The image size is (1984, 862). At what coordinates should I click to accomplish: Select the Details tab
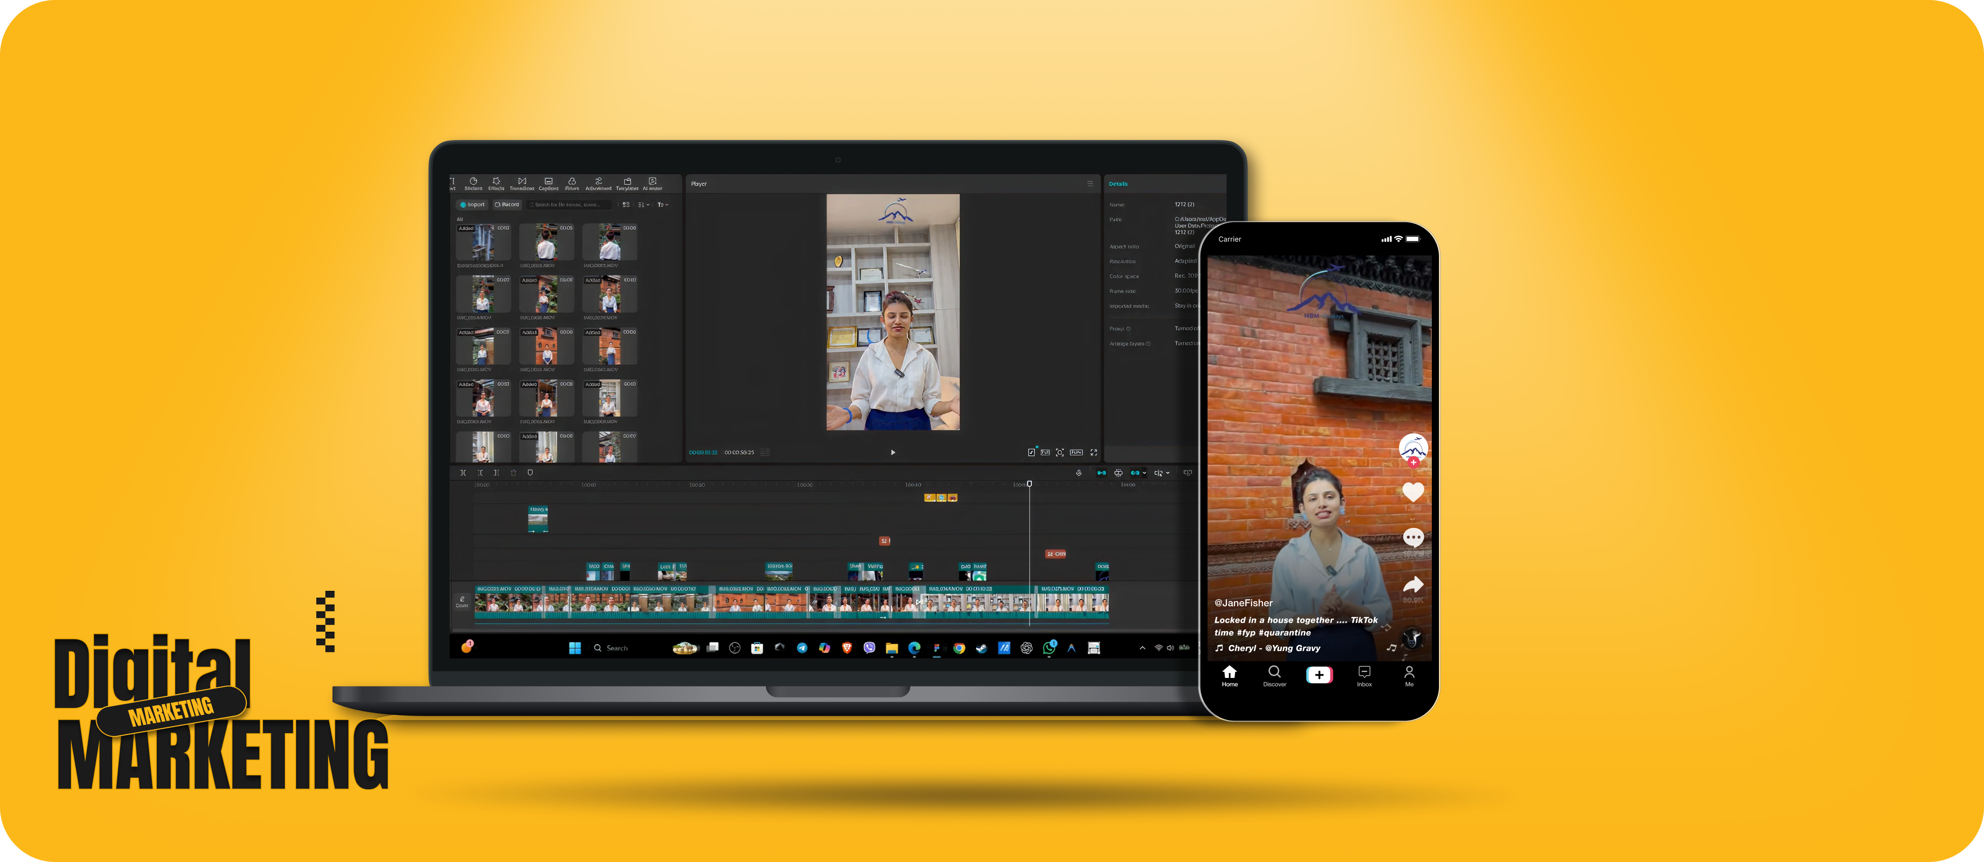[1118, 184]
